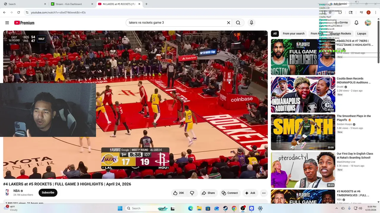
Task: Open File Explorer from taskbar
Action: click(x=199, y=208)
